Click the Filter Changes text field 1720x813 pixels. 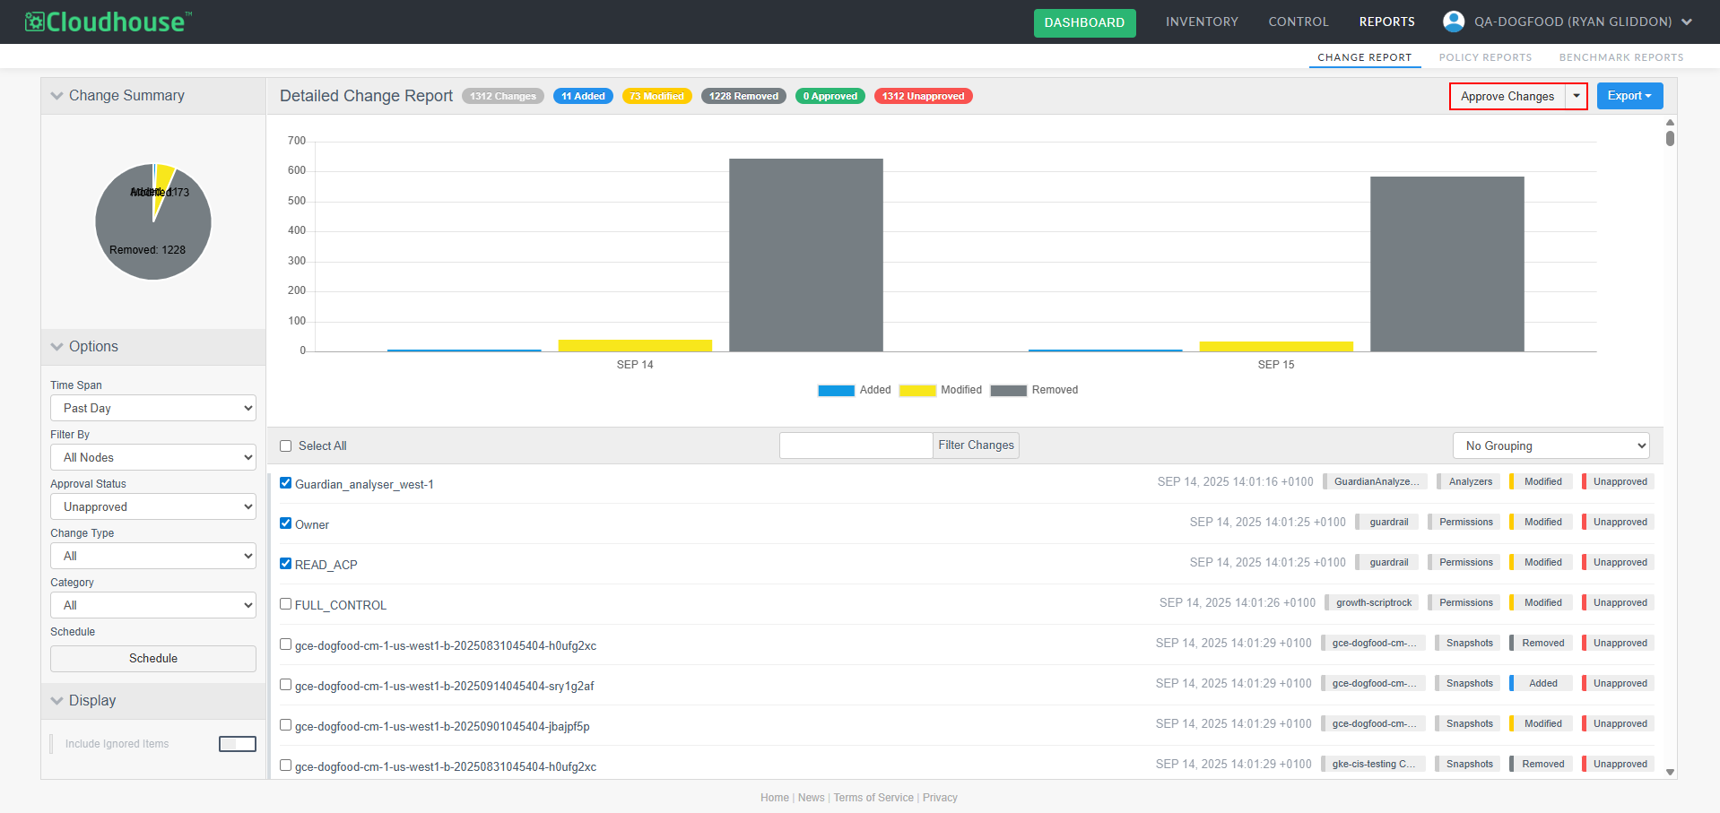856,445
